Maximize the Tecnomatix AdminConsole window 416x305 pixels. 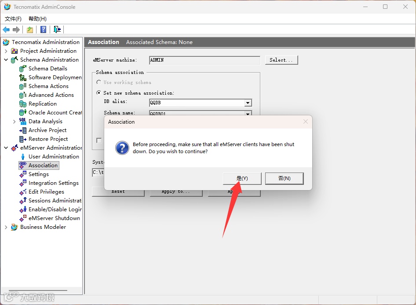pos(385,7)
